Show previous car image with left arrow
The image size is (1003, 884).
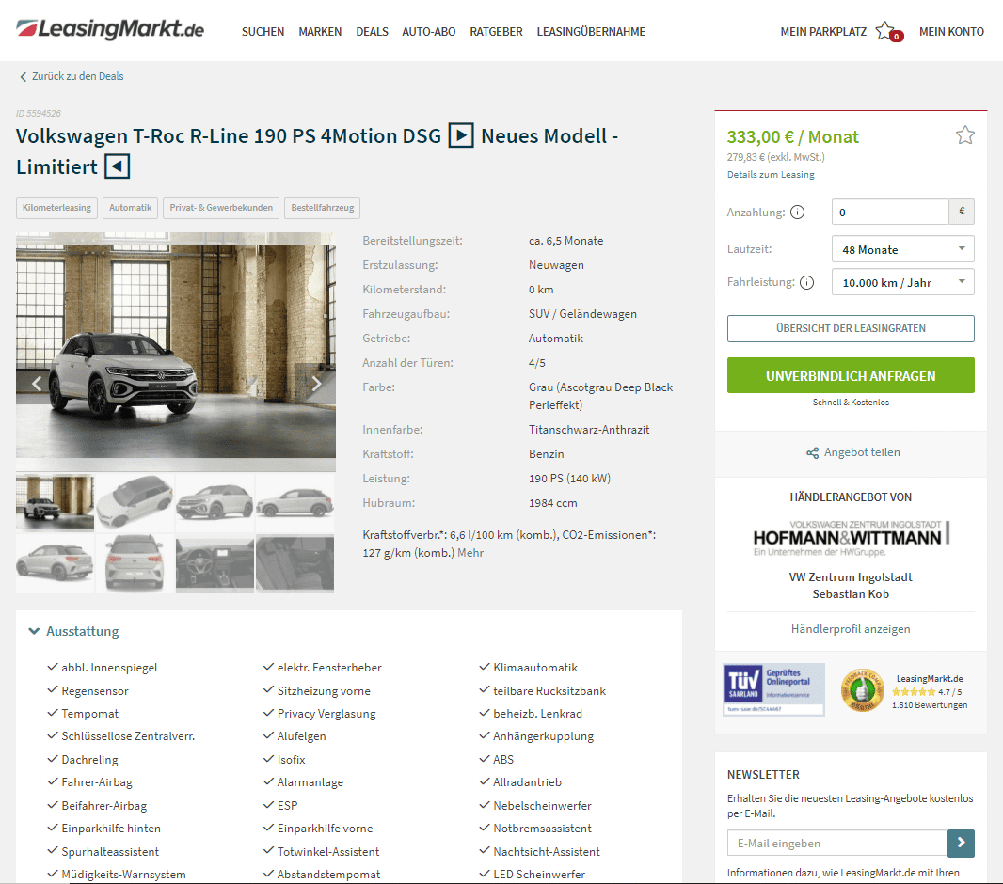(x=37, y=384)
